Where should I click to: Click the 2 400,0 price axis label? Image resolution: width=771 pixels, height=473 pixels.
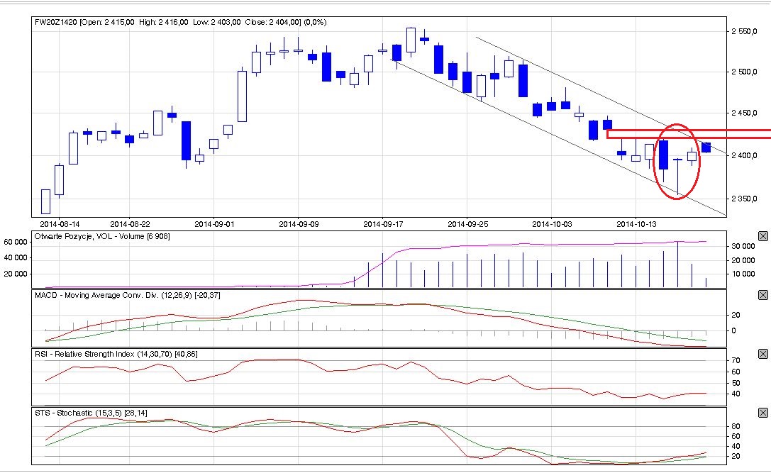[x=744, y=155]
